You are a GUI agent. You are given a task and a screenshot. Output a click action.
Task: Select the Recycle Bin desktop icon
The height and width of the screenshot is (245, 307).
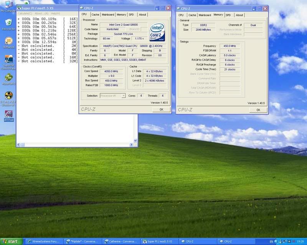click(8, 24)
